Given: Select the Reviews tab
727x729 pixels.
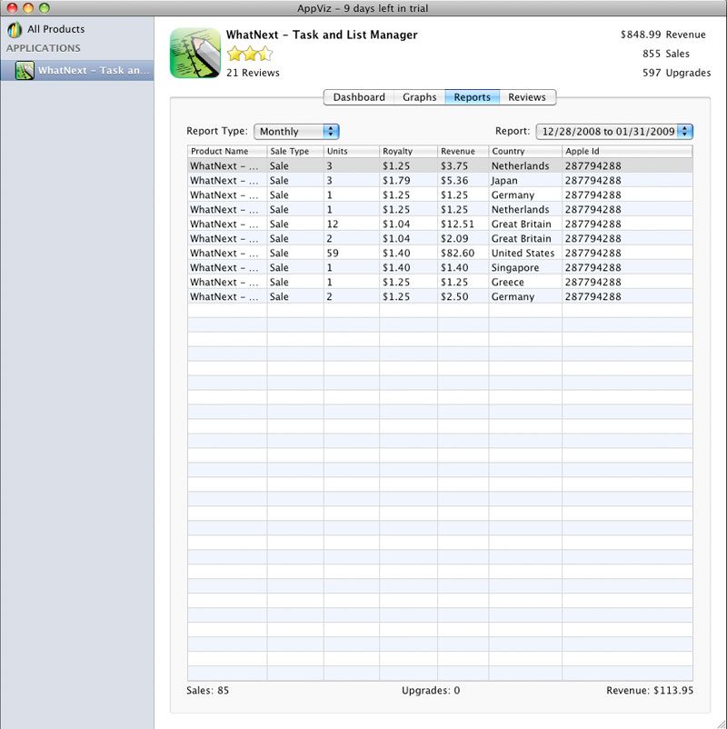Looking at the screenshot, I should (x=527, y=97).
